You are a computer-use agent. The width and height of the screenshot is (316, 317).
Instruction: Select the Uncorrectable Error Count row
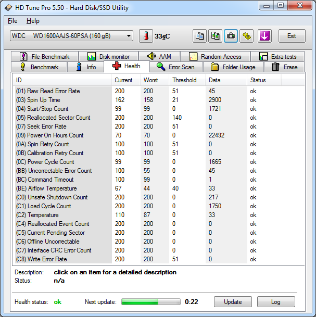point(159,171)
